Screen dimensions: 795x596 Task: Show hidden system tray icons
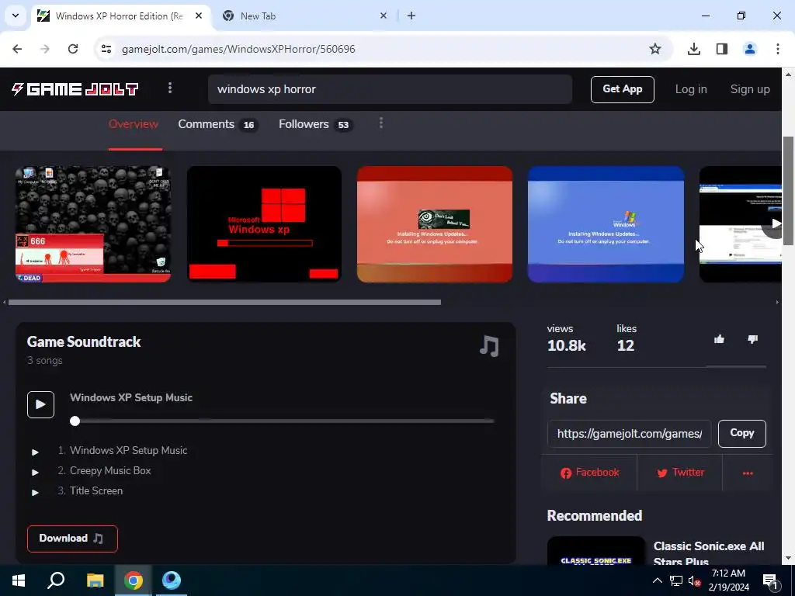657,580
